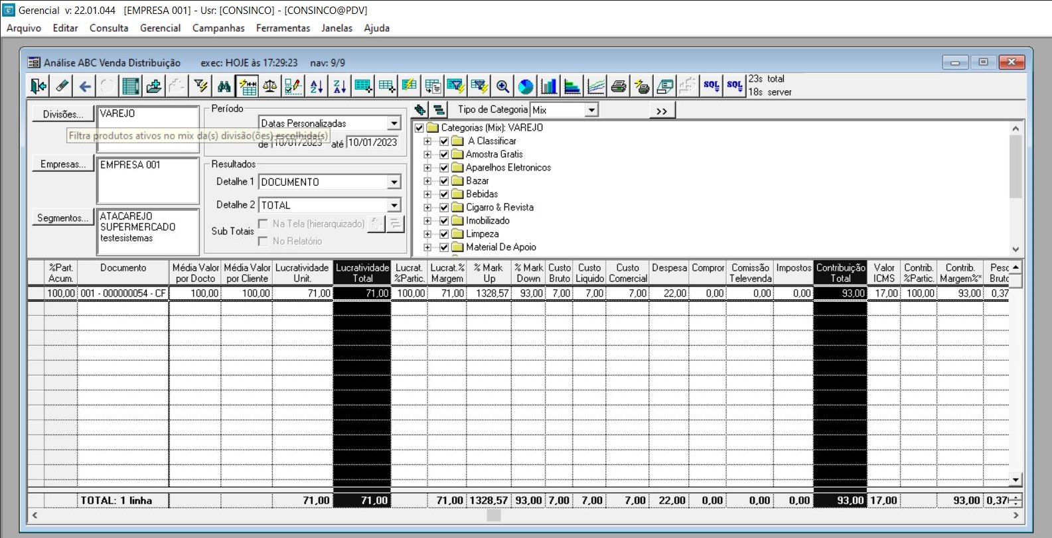Open the Gerencial menu
This screenshot has width=1052, height=538.
[x=160, y=28]
